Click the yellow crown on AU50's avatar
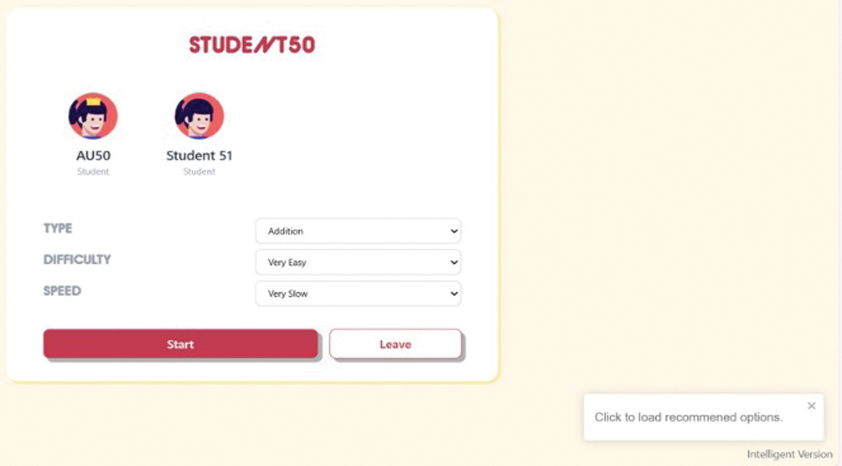Image resolution: width=842 pixels, height=466 pixels. 94,102
